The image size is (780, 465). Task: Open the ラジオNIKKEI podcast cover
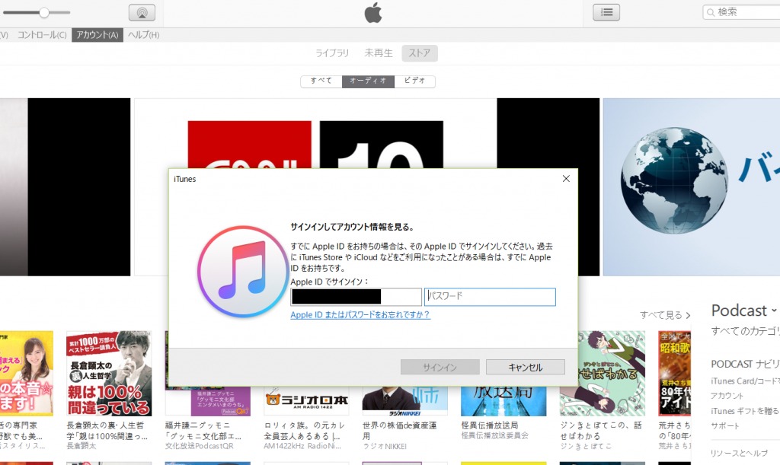click(x=405, y=401)
